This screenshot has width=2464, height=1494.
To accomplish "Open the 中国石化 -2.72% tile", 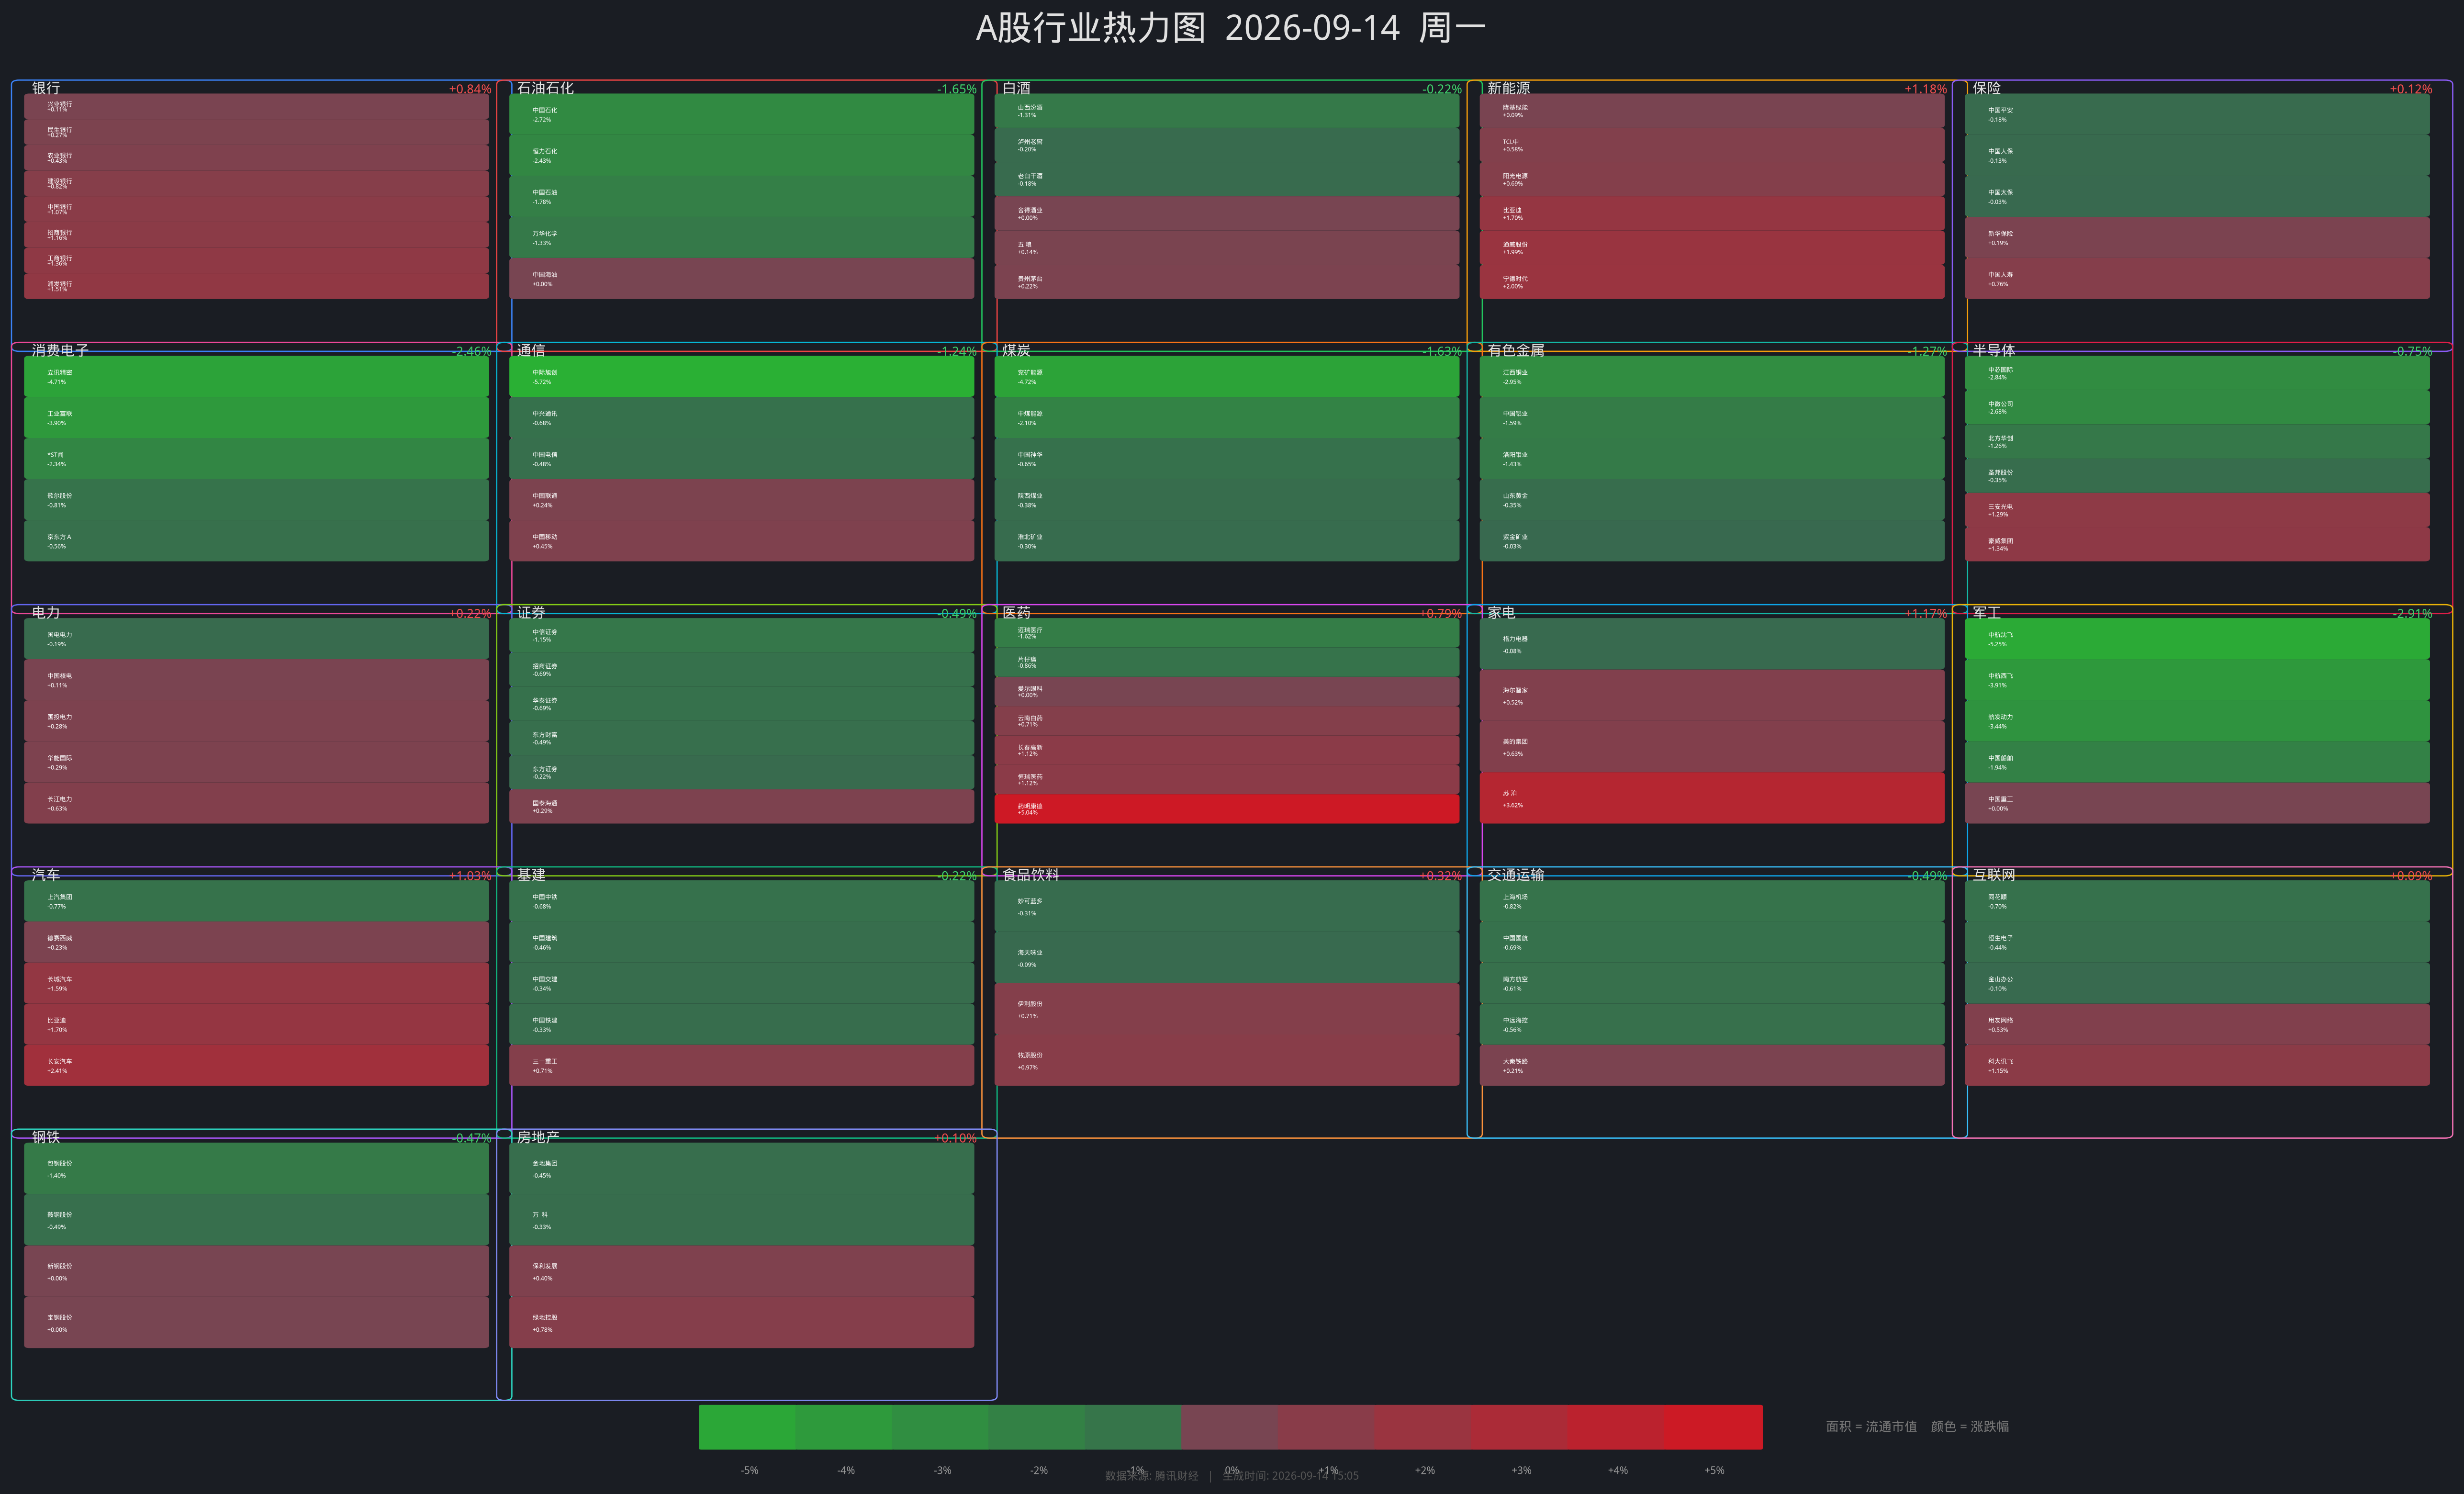I will coord(741,114).
